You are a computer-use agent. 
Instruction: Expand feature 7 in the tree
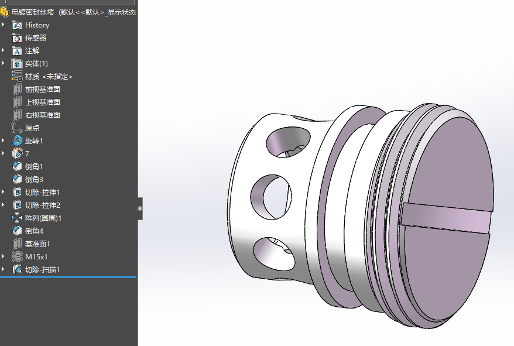tap(4, 153)
